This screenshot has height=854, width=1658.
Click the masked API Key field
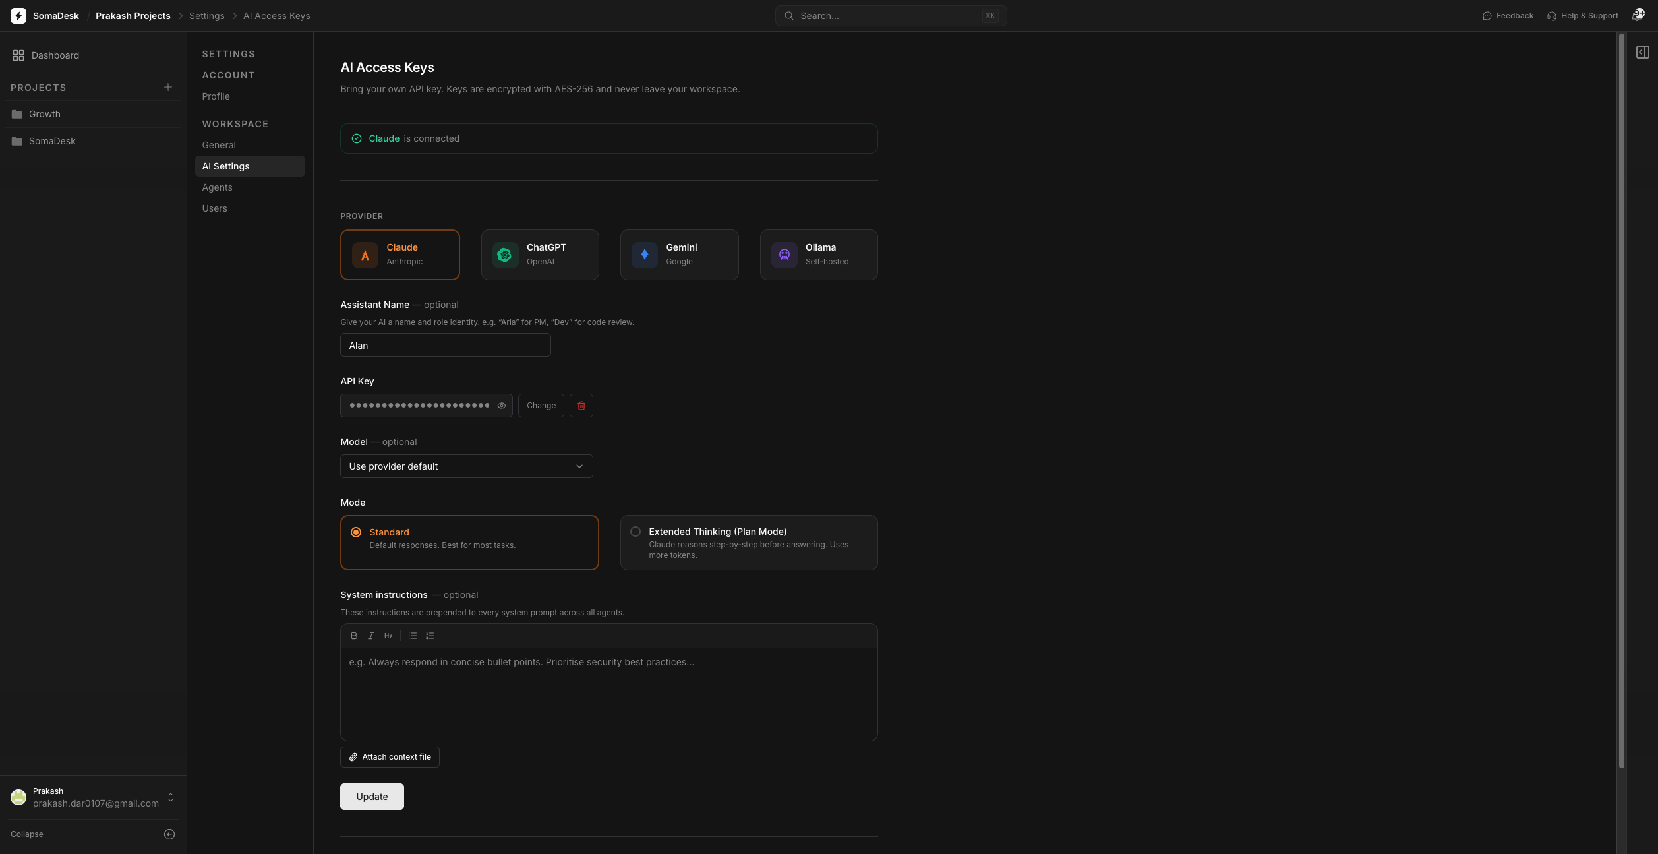[x=427, y=406]
